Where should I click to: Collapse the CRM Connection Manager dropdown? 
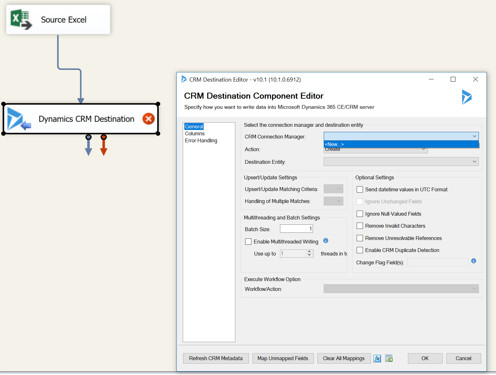click(x=474, y=136)
